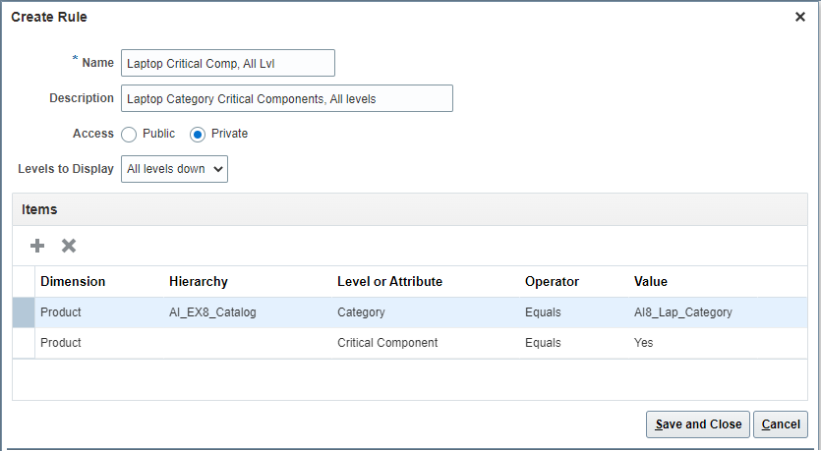This screenshot has height=451, width=821.
Task: Click the Value column header
Action: (x=651, y=282)
